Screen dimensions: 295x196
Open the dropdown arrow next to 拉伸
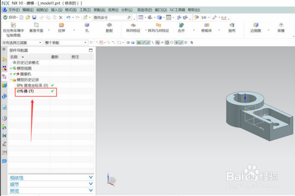click(x=74, y=30)
